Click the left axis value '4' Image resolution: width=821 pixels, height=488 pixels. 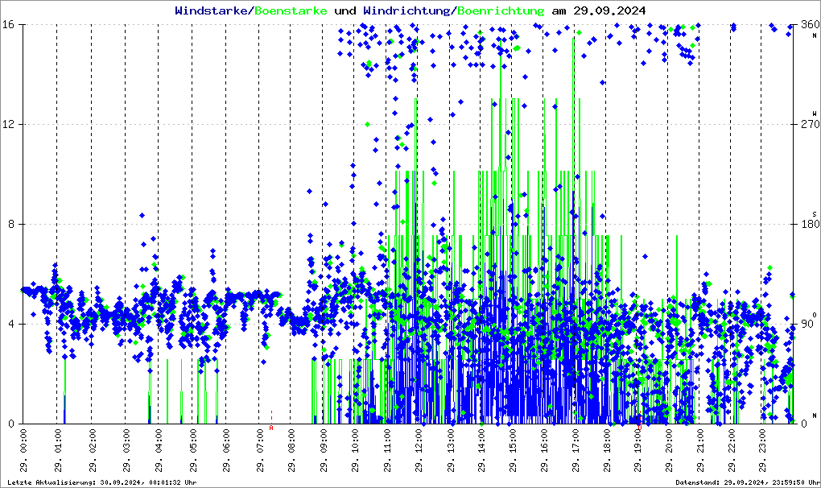10,324
